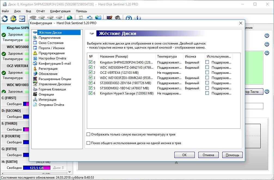The height and width of the screenshot is (180, 274).
Task: Sort by the Название (Размер) column header
Action: (127, 56)
